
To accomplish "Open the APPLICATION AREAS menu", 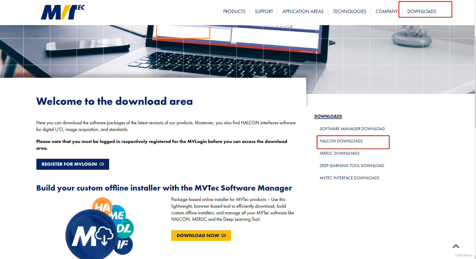I will pyautogui.click(x=303, y=11).
